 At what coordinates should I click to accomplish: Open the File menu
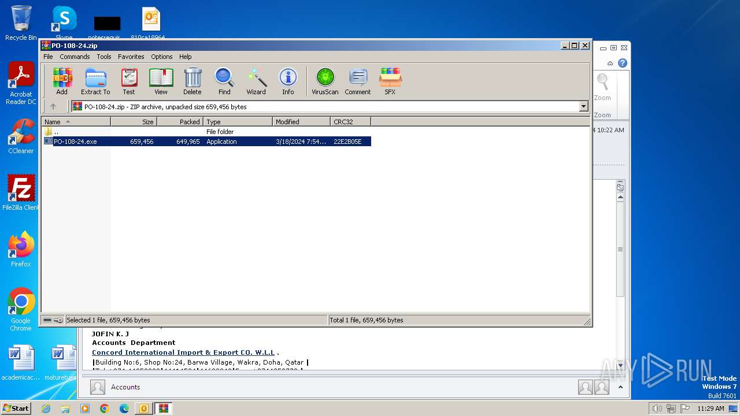click(x=48, y=57)
